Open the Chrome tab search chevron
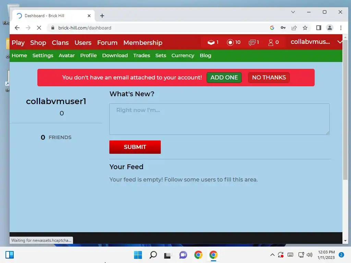 [x=293, y=12]
